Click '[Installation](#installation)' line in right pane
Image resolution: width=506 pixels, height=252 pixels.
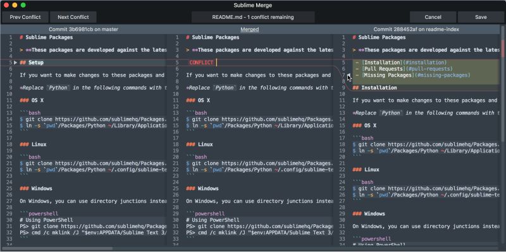[401, 63]
